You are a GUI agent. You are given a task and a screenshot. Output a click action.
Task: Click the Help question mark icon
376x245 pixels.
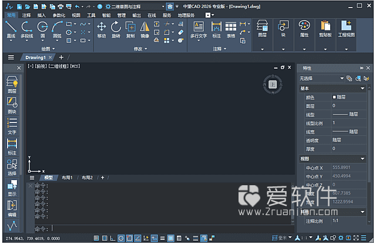[100, 6]
